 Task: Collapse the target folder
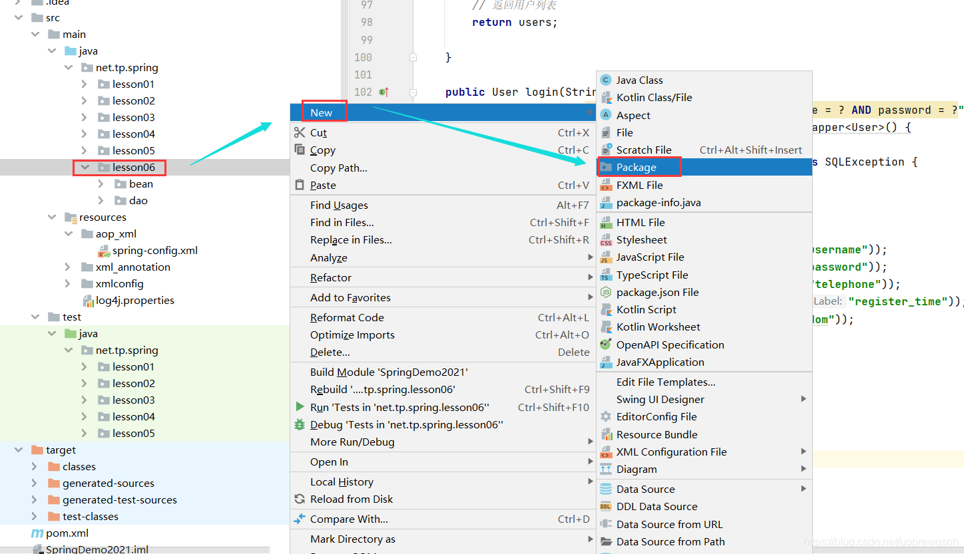pos(18,450)
